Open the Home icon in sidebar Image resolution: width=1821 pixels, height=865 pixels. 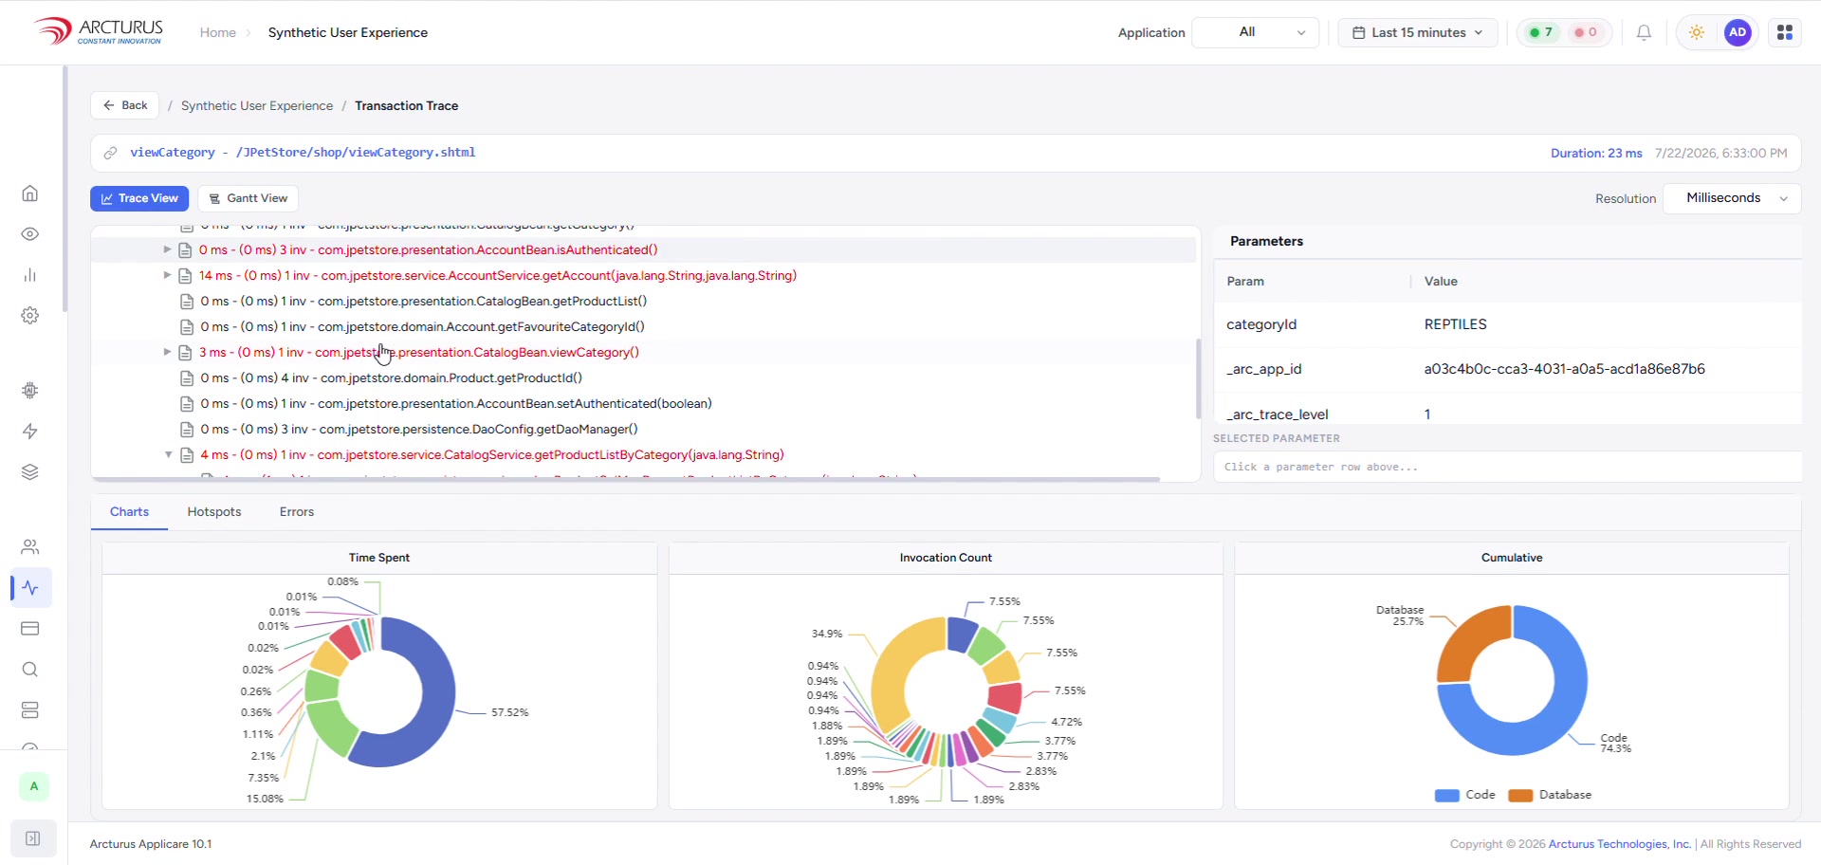pyautogui.click(x=30, y=193)
